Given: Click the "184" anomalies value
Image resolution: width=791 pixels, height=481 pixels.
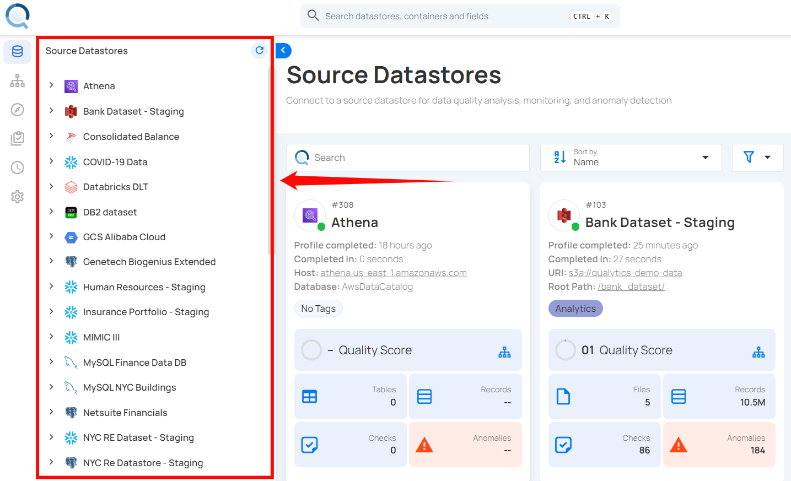Looking at the screenshot, I should (758, 450).
